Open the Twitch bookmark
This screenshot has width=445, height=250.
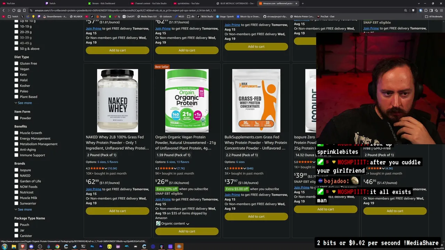(13, 16)
